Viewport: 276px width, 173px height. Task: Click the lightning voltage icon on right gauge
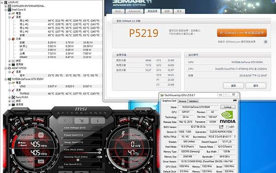click(123, 134)
